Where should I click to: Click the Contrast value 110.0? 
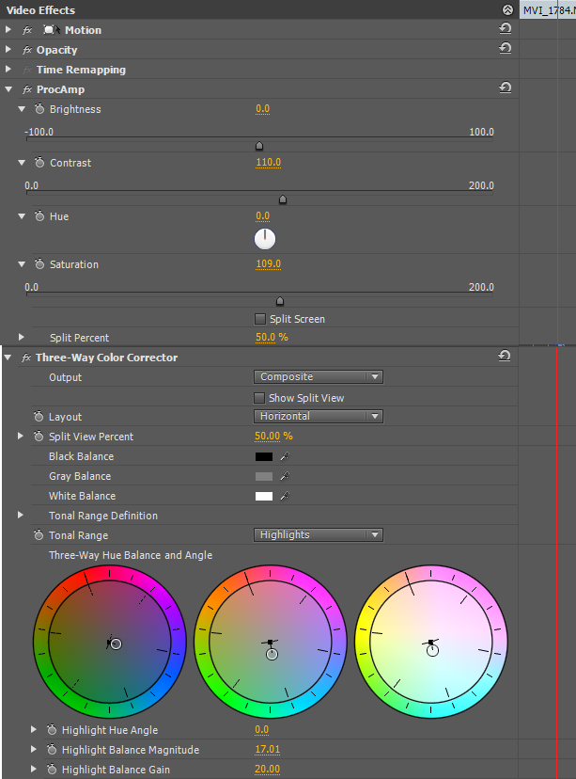click(269, 163)
